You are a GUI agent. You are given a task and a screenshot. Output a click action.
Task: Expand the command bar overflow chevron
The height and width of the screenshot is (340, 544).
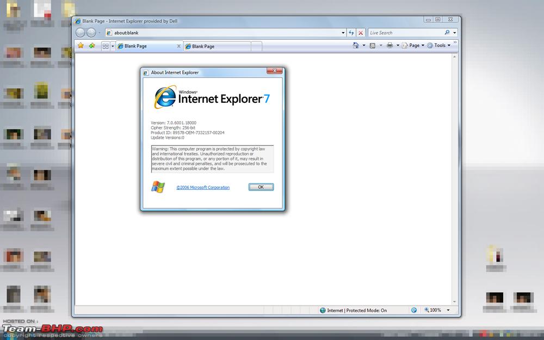point(455,42)
